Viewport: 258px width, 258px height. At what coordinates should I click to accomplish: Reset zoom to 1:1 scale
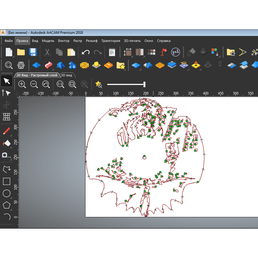point(60,84)
